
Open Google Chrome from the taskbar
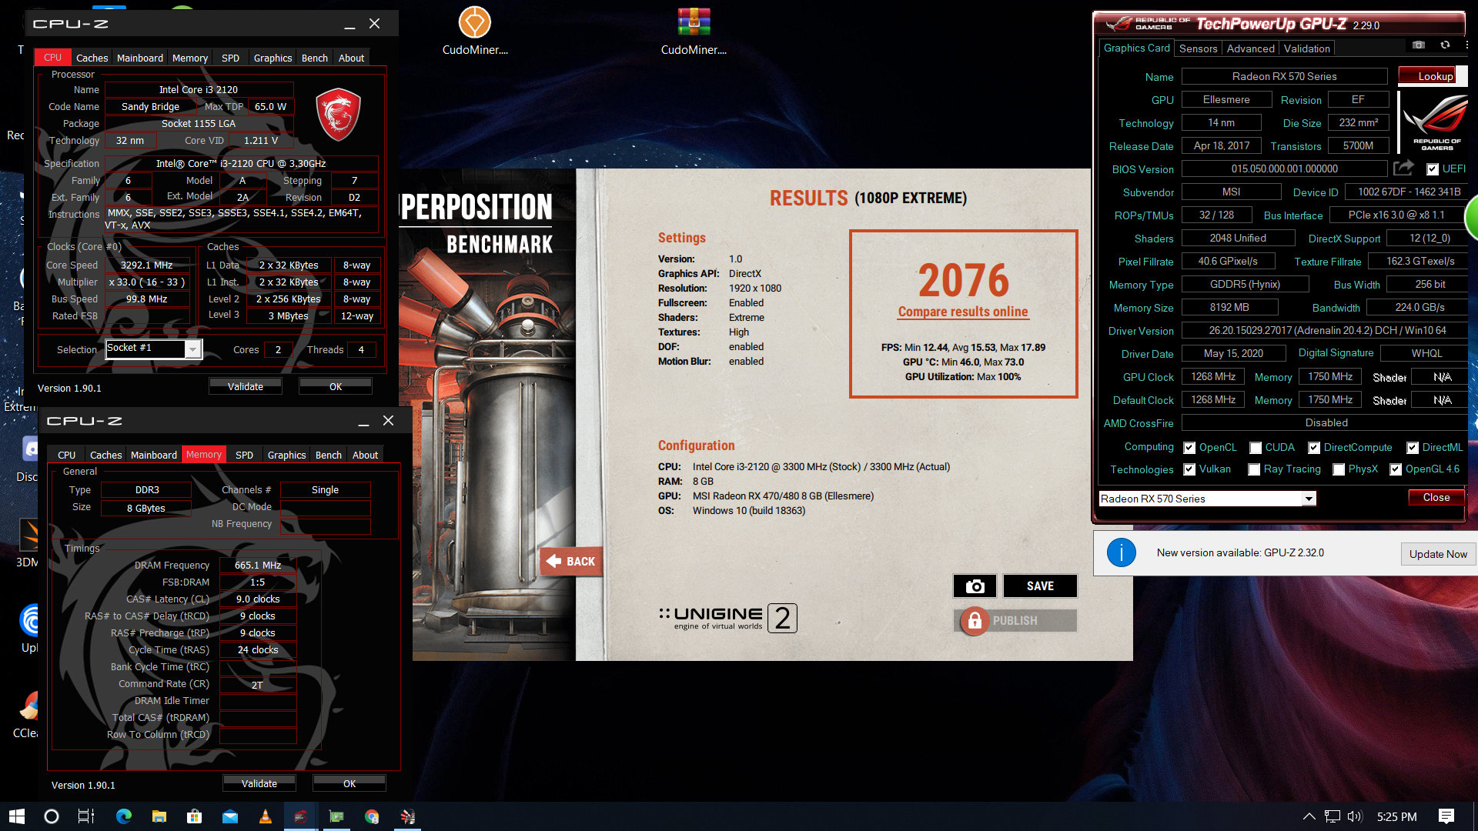coord(372,816)
